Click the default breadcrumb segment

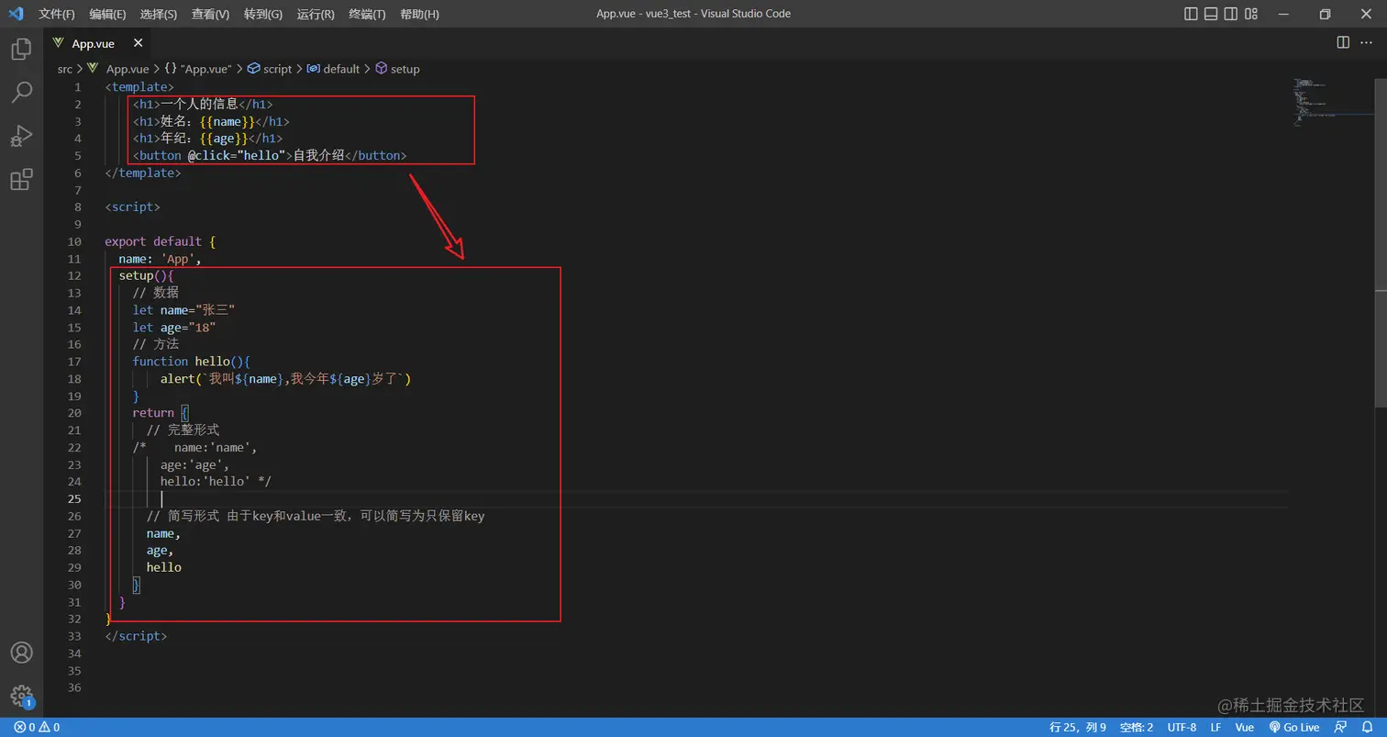(333, 69)
